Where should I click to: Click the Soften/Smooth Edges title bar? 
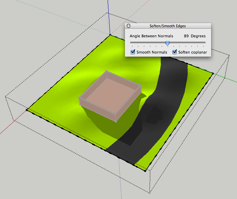tap(168, 26)
